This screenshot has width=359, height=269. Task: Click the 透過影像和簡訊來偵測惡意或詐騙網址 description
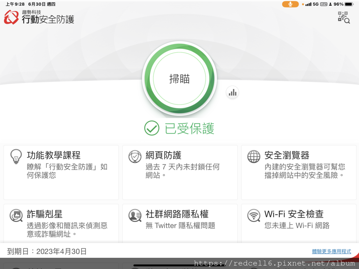(x=67, y=230)
